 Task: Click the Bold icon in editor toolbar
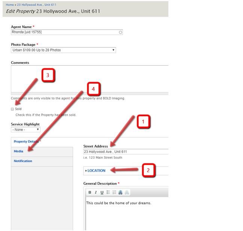(90, 192)
